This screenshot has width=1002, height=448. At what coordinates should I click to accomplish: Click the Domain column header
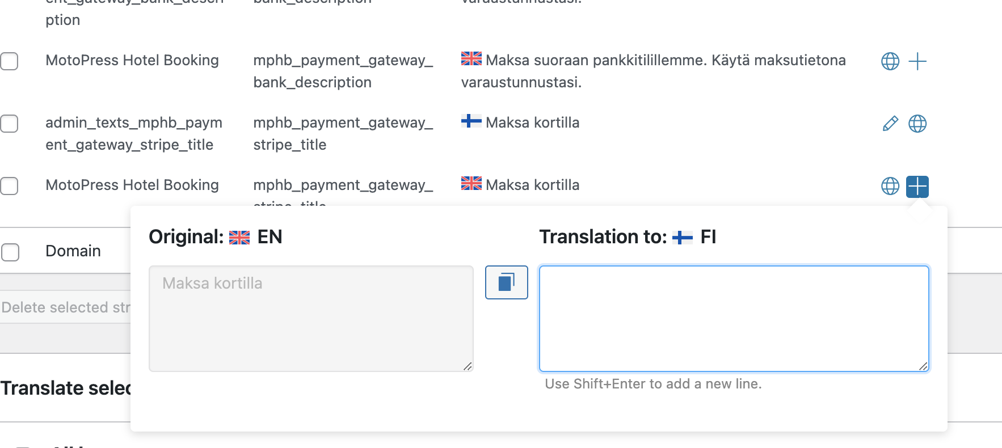(73, 251)
